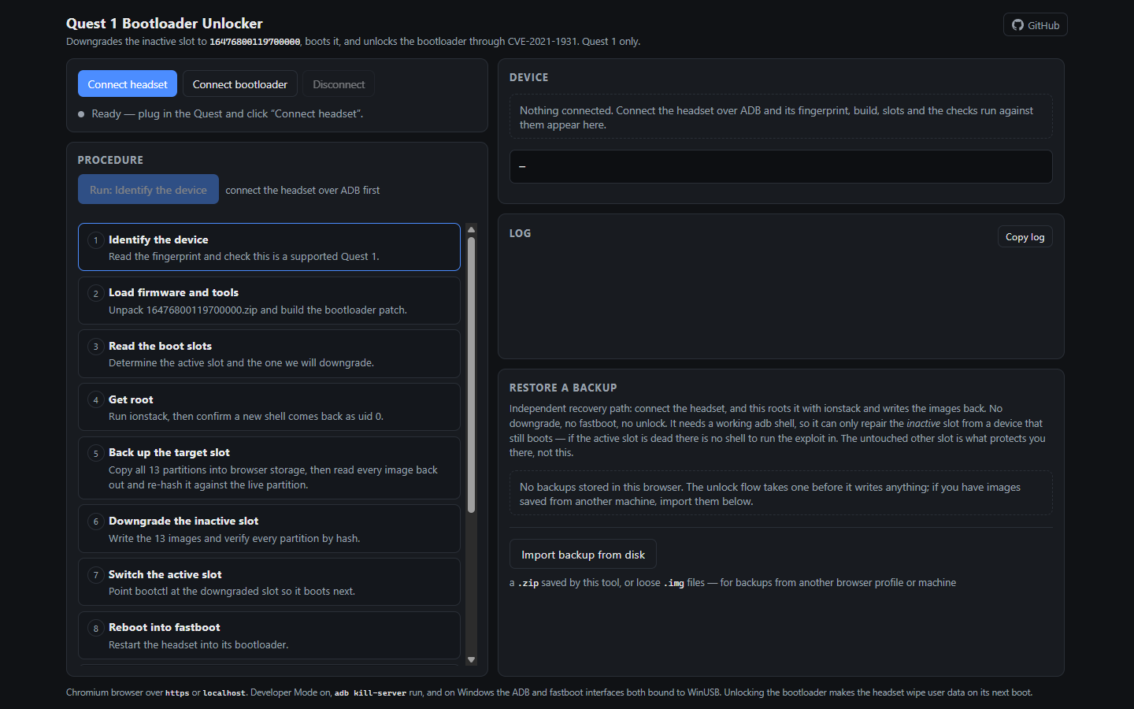The image size is (1134, 709).
Task: Select step 4 Get root
Action: click(x=269, y=407)
